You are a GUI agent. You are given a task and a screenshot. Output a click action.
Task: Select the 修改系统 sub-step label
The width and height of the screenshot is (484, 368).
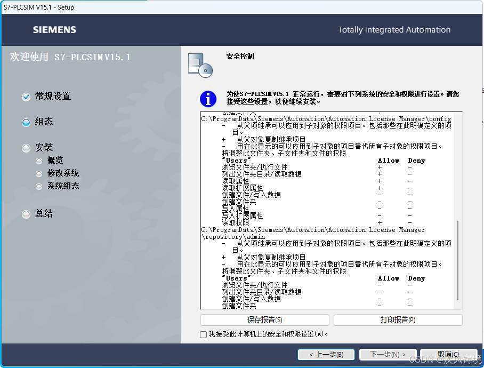[63, 173]
